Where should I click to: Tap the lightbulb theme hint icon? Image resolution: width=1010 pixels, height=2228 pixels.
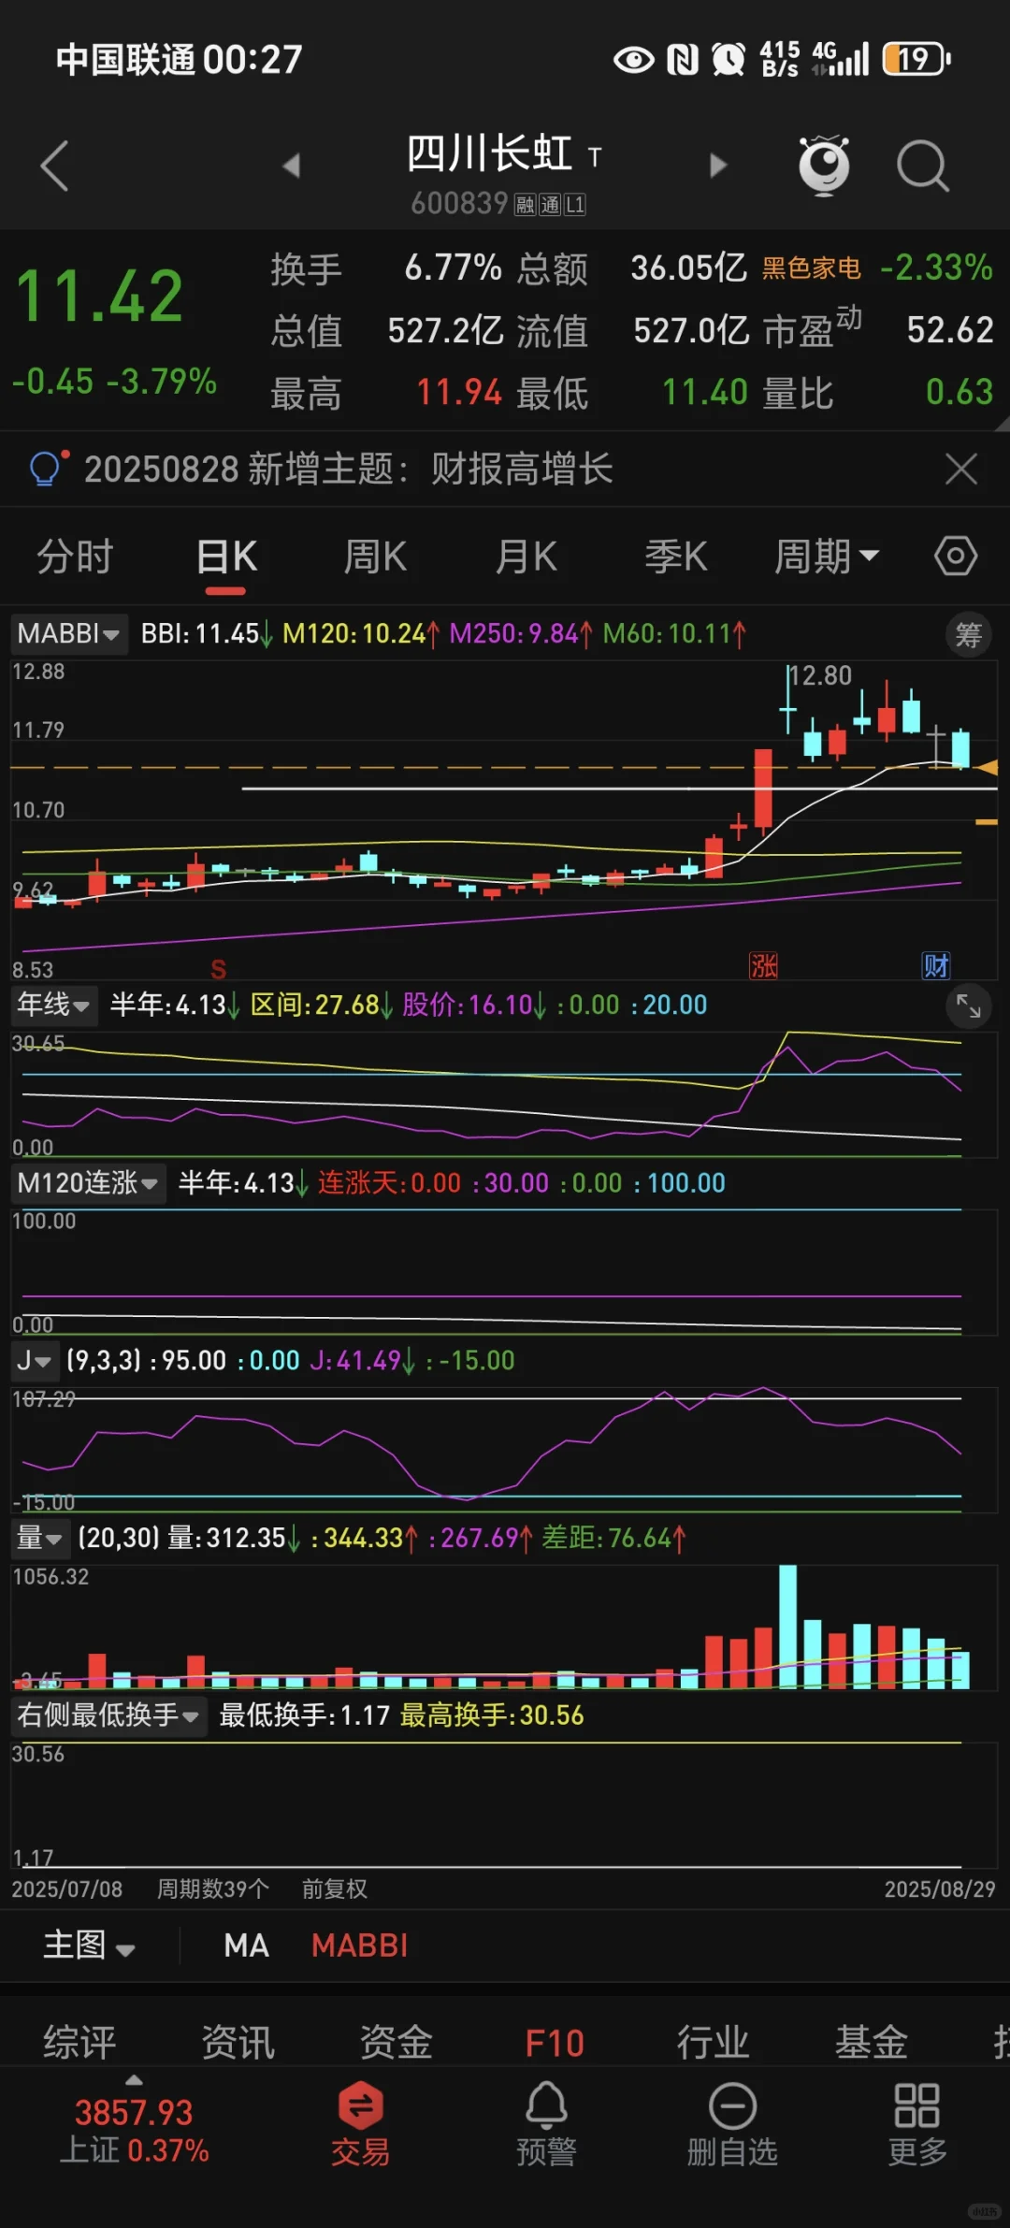click(48, 468)
